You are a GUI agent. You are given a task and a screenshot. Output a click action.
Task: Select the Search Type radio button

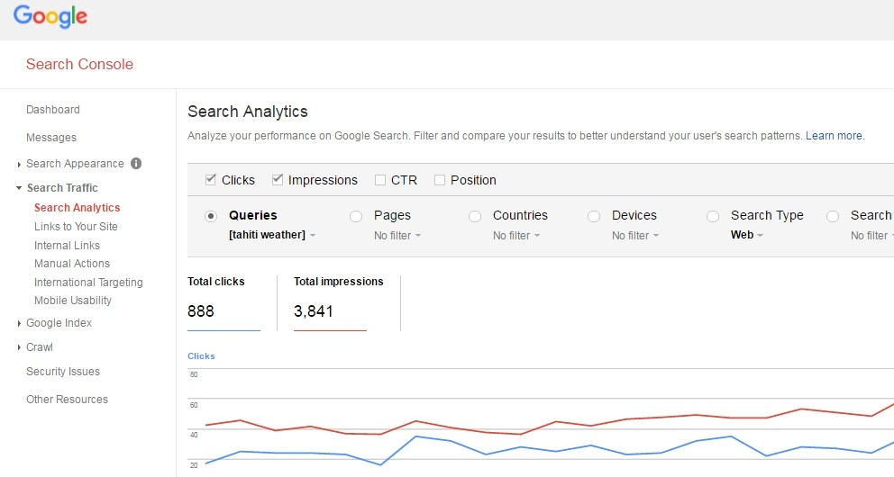pos(713,216)
